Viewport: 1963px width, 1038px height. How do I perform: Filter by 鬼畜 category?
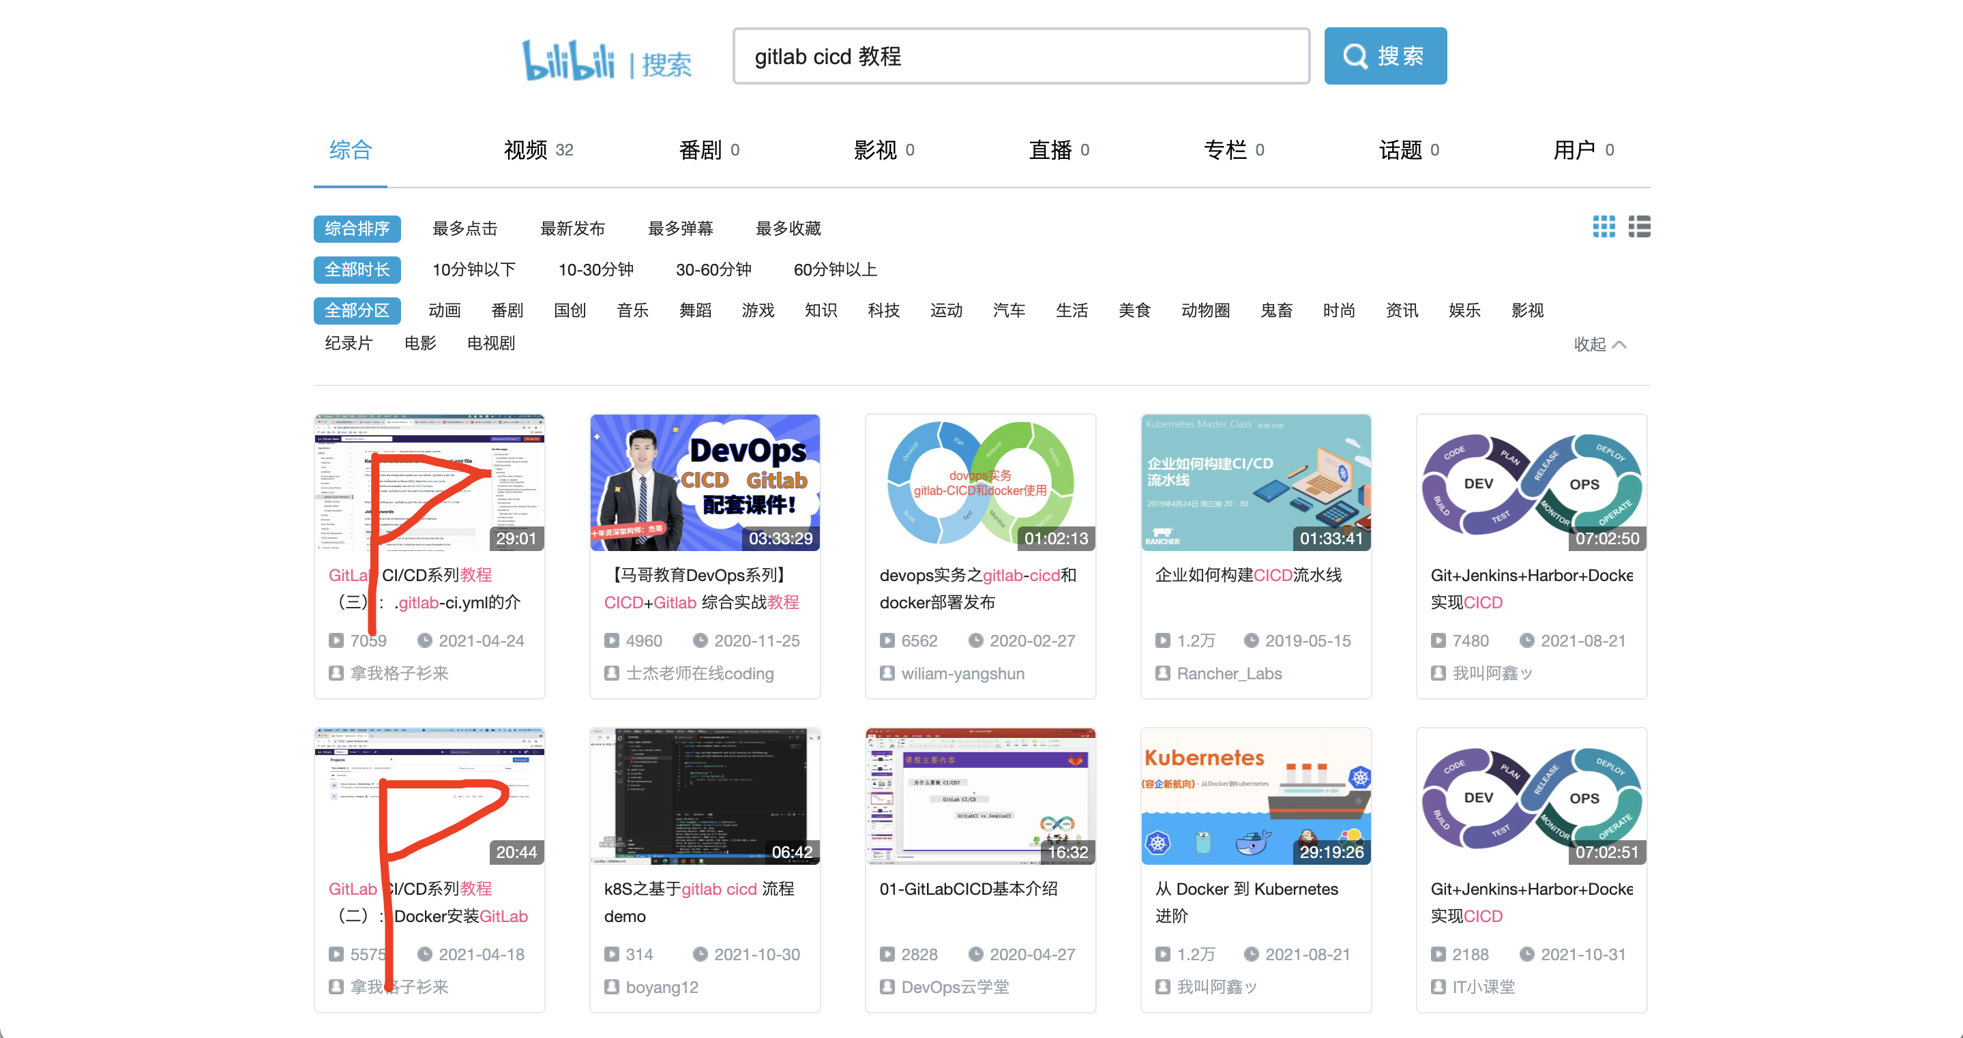(1276, 311)
